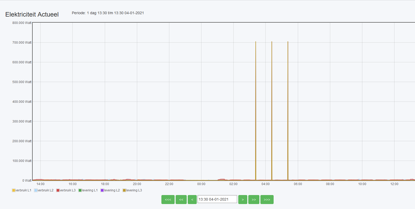Screen dimensions: 415x209
Task: Click the << step-back navigation button
Action: pos(181,200)
